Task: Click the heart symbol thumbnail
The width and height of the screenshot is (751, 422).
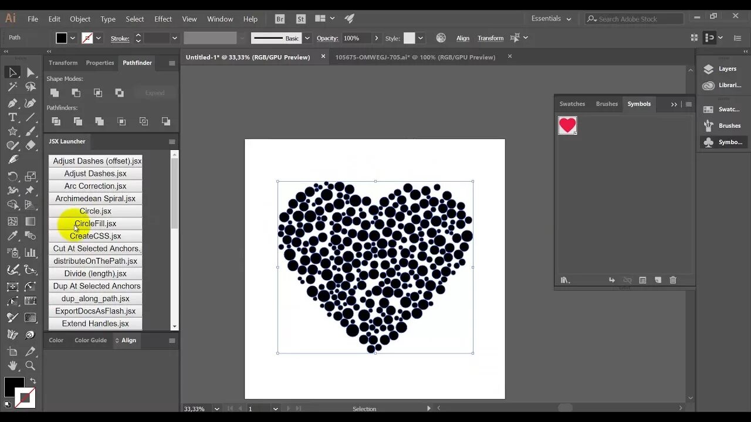Action: tap(567, 125)
